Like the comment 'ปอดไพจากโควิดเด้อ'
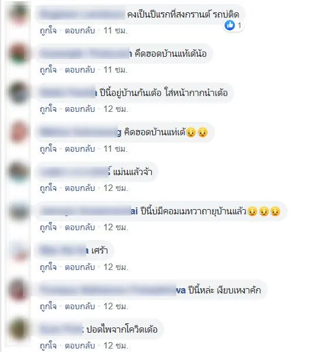This screenshot has height=352, width=321. pyautogui.click(x=48, y=346)
